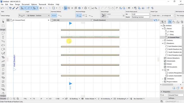The height and width of the screenshot is (103, 184).
Task: Open the Design menu
Action: (x=17, y=4)
